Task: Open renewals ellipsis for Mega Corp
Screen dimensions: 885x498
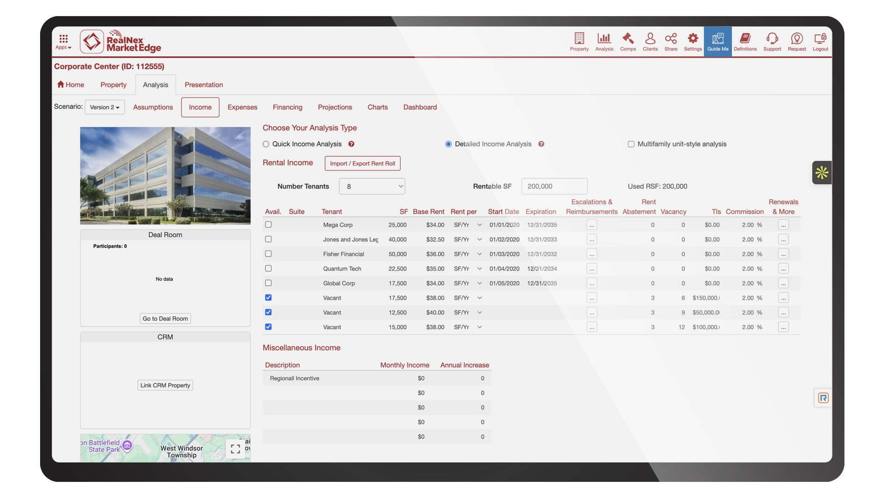Action: pos(783,225)
